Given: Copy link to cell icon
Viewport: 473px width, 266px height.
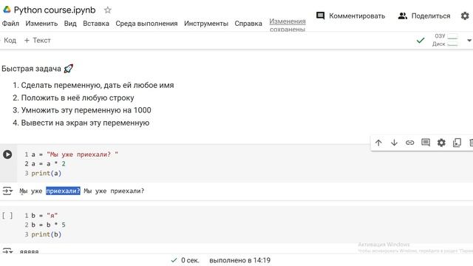Looking at the screenshot, I should pyautogui.click(x=409, y=143).
